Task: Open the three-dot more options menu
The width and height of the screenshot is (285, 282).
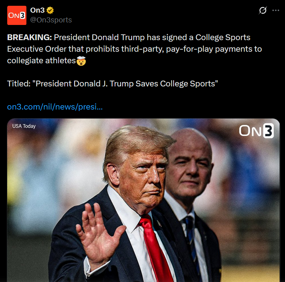Action: pos(276,10)
